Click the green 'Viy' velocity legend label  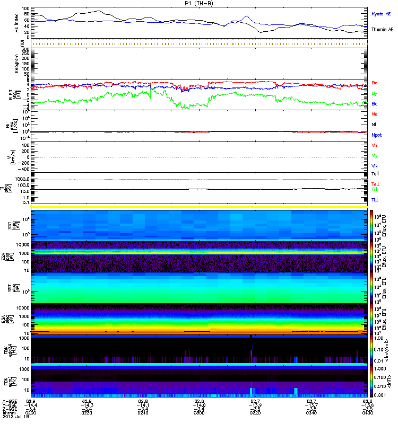coord(375,156)
